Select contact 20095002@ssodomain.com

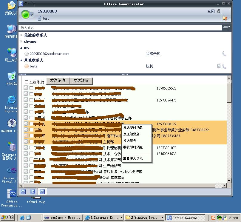(49, 54)
